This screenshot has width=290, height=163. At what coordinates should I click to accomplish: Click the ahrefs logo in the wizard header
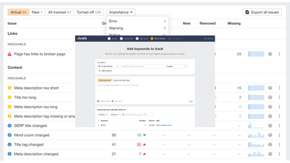(x=82, y=38)
